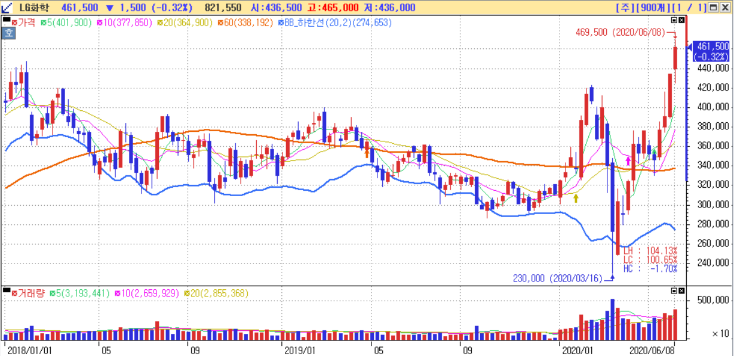Click the [900개] candle count label

point(653,8)
